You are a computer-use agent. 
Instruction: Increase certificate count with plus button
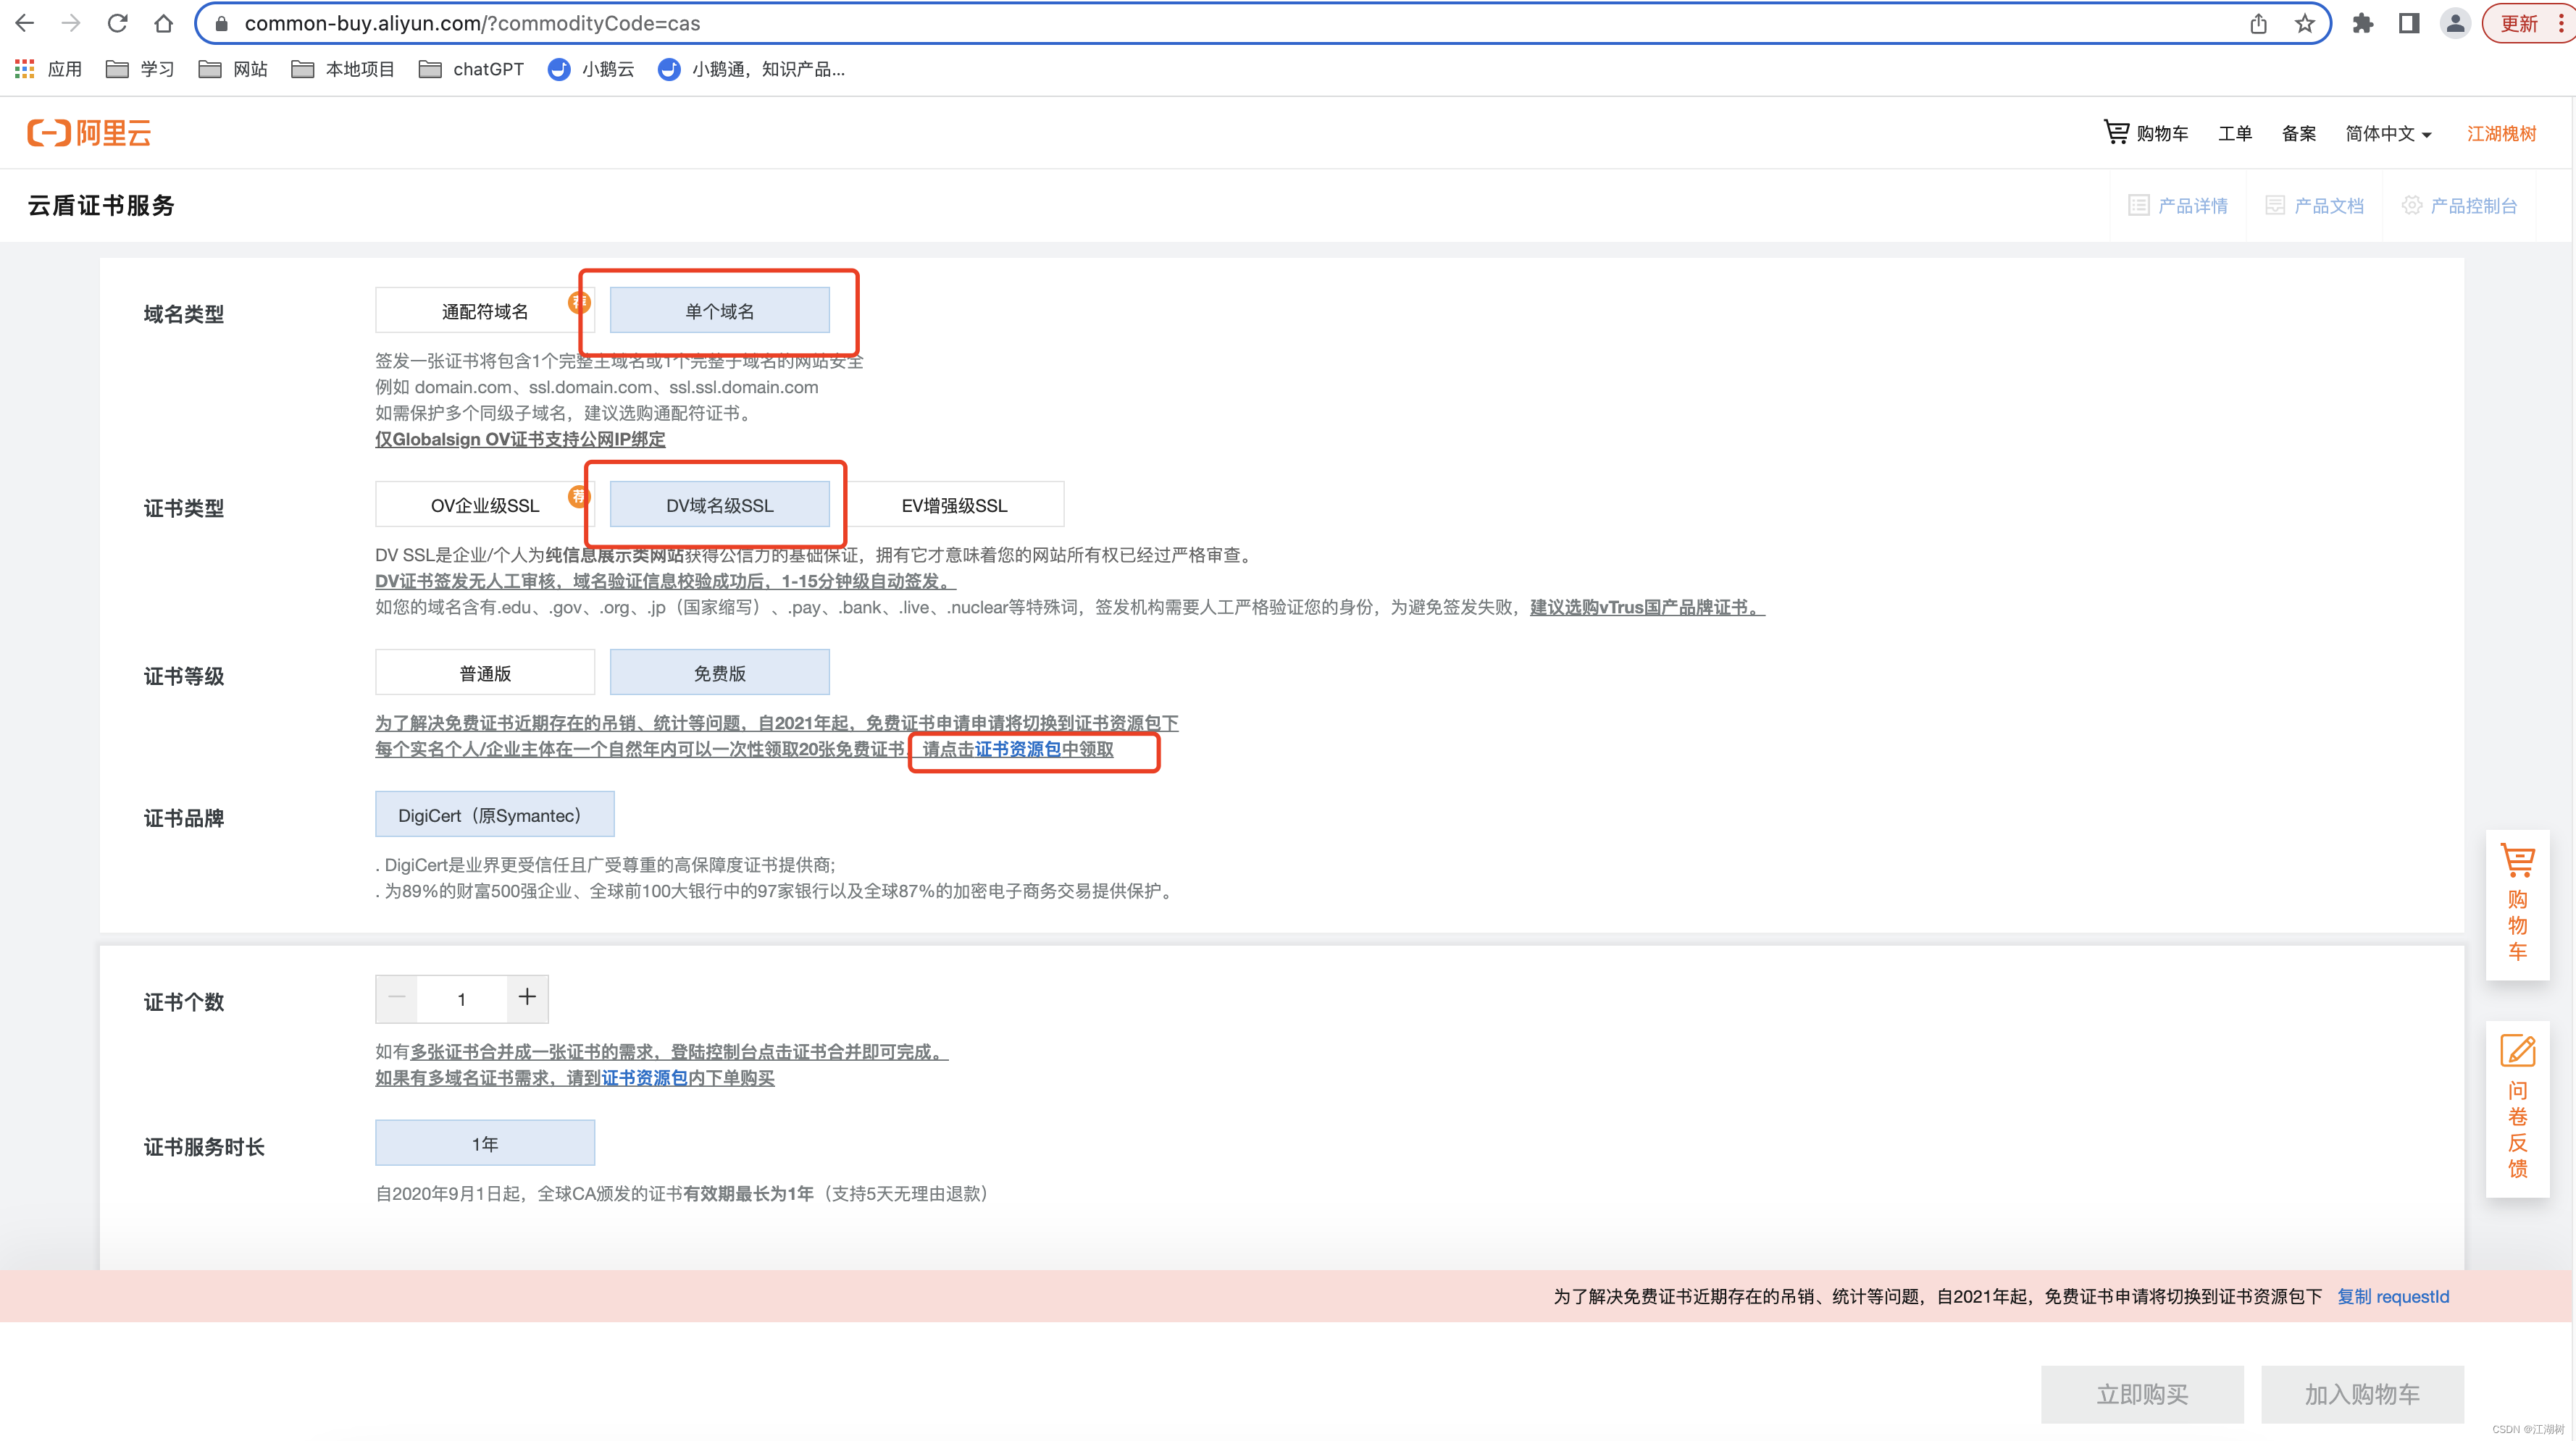point(527,999)
